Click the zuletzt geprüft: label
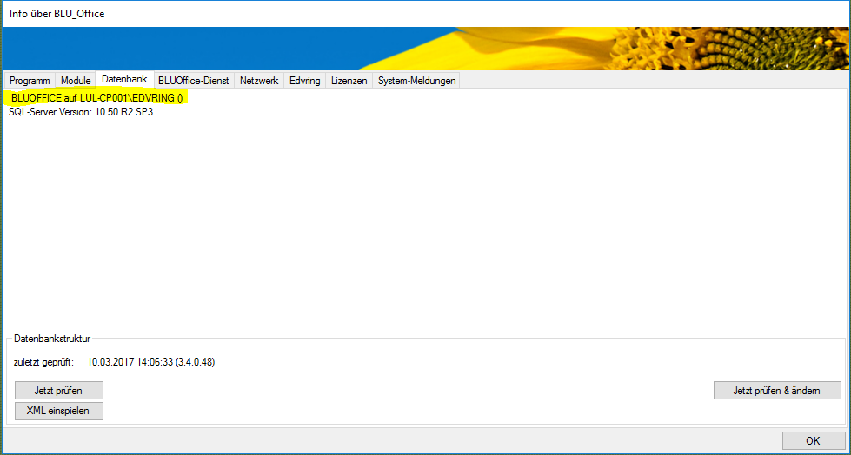The height and width of the screenshot is (455, 851). tap(43, 362)
